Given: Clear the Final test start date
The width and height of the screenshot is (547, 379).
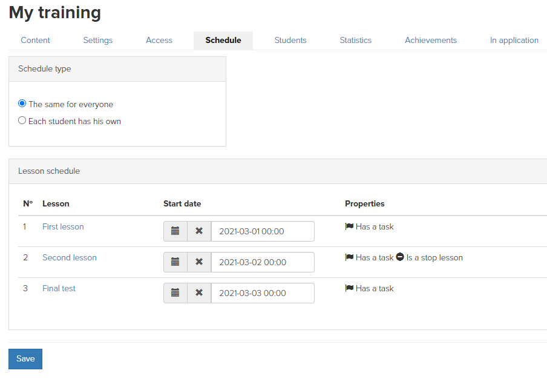Looking at the screenshot, I should (x=199, y=293).
